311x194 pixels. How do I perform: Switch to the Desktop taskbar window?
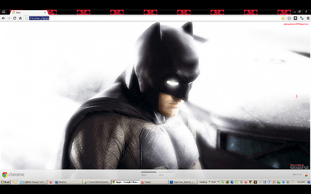pyautogui.click(x=68, y=182)
